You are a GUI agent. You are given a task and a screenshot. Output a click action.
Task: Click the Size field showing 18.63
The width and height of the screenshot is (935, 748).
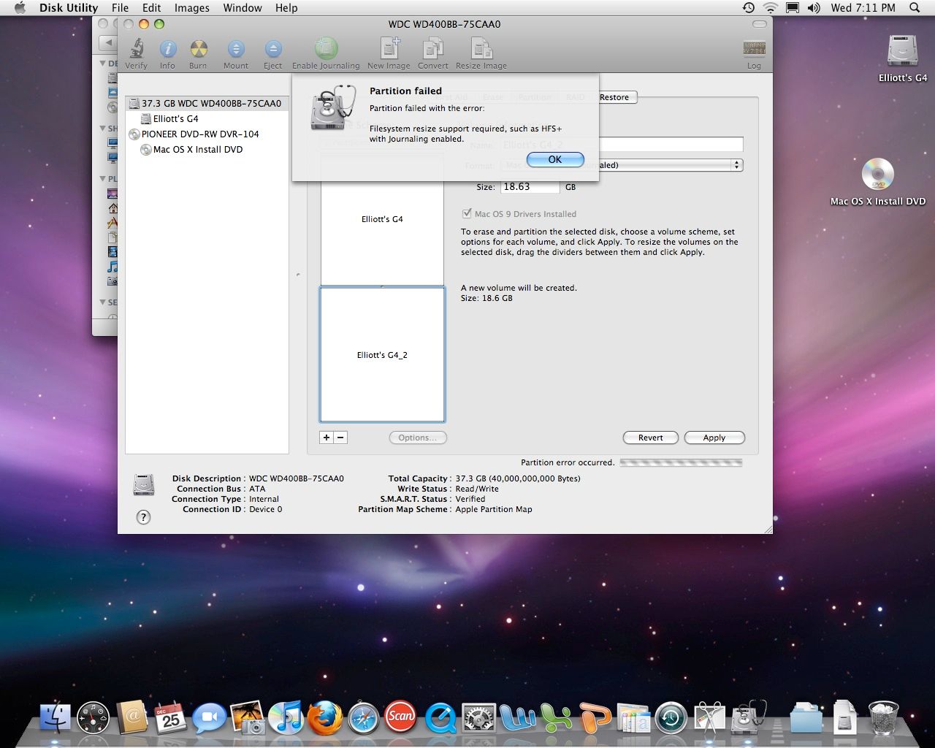coord(530,187)
